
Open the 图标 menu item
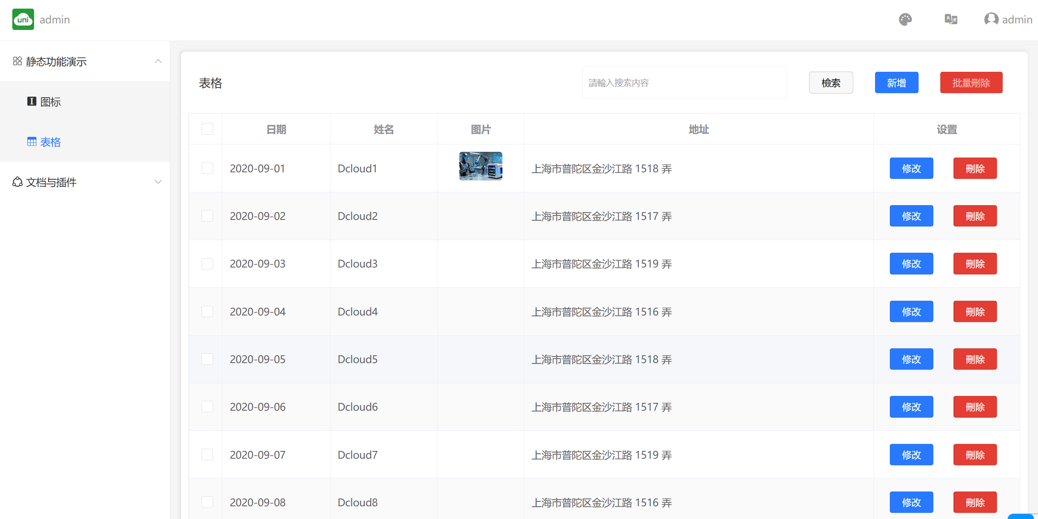(x=50, y=102)
